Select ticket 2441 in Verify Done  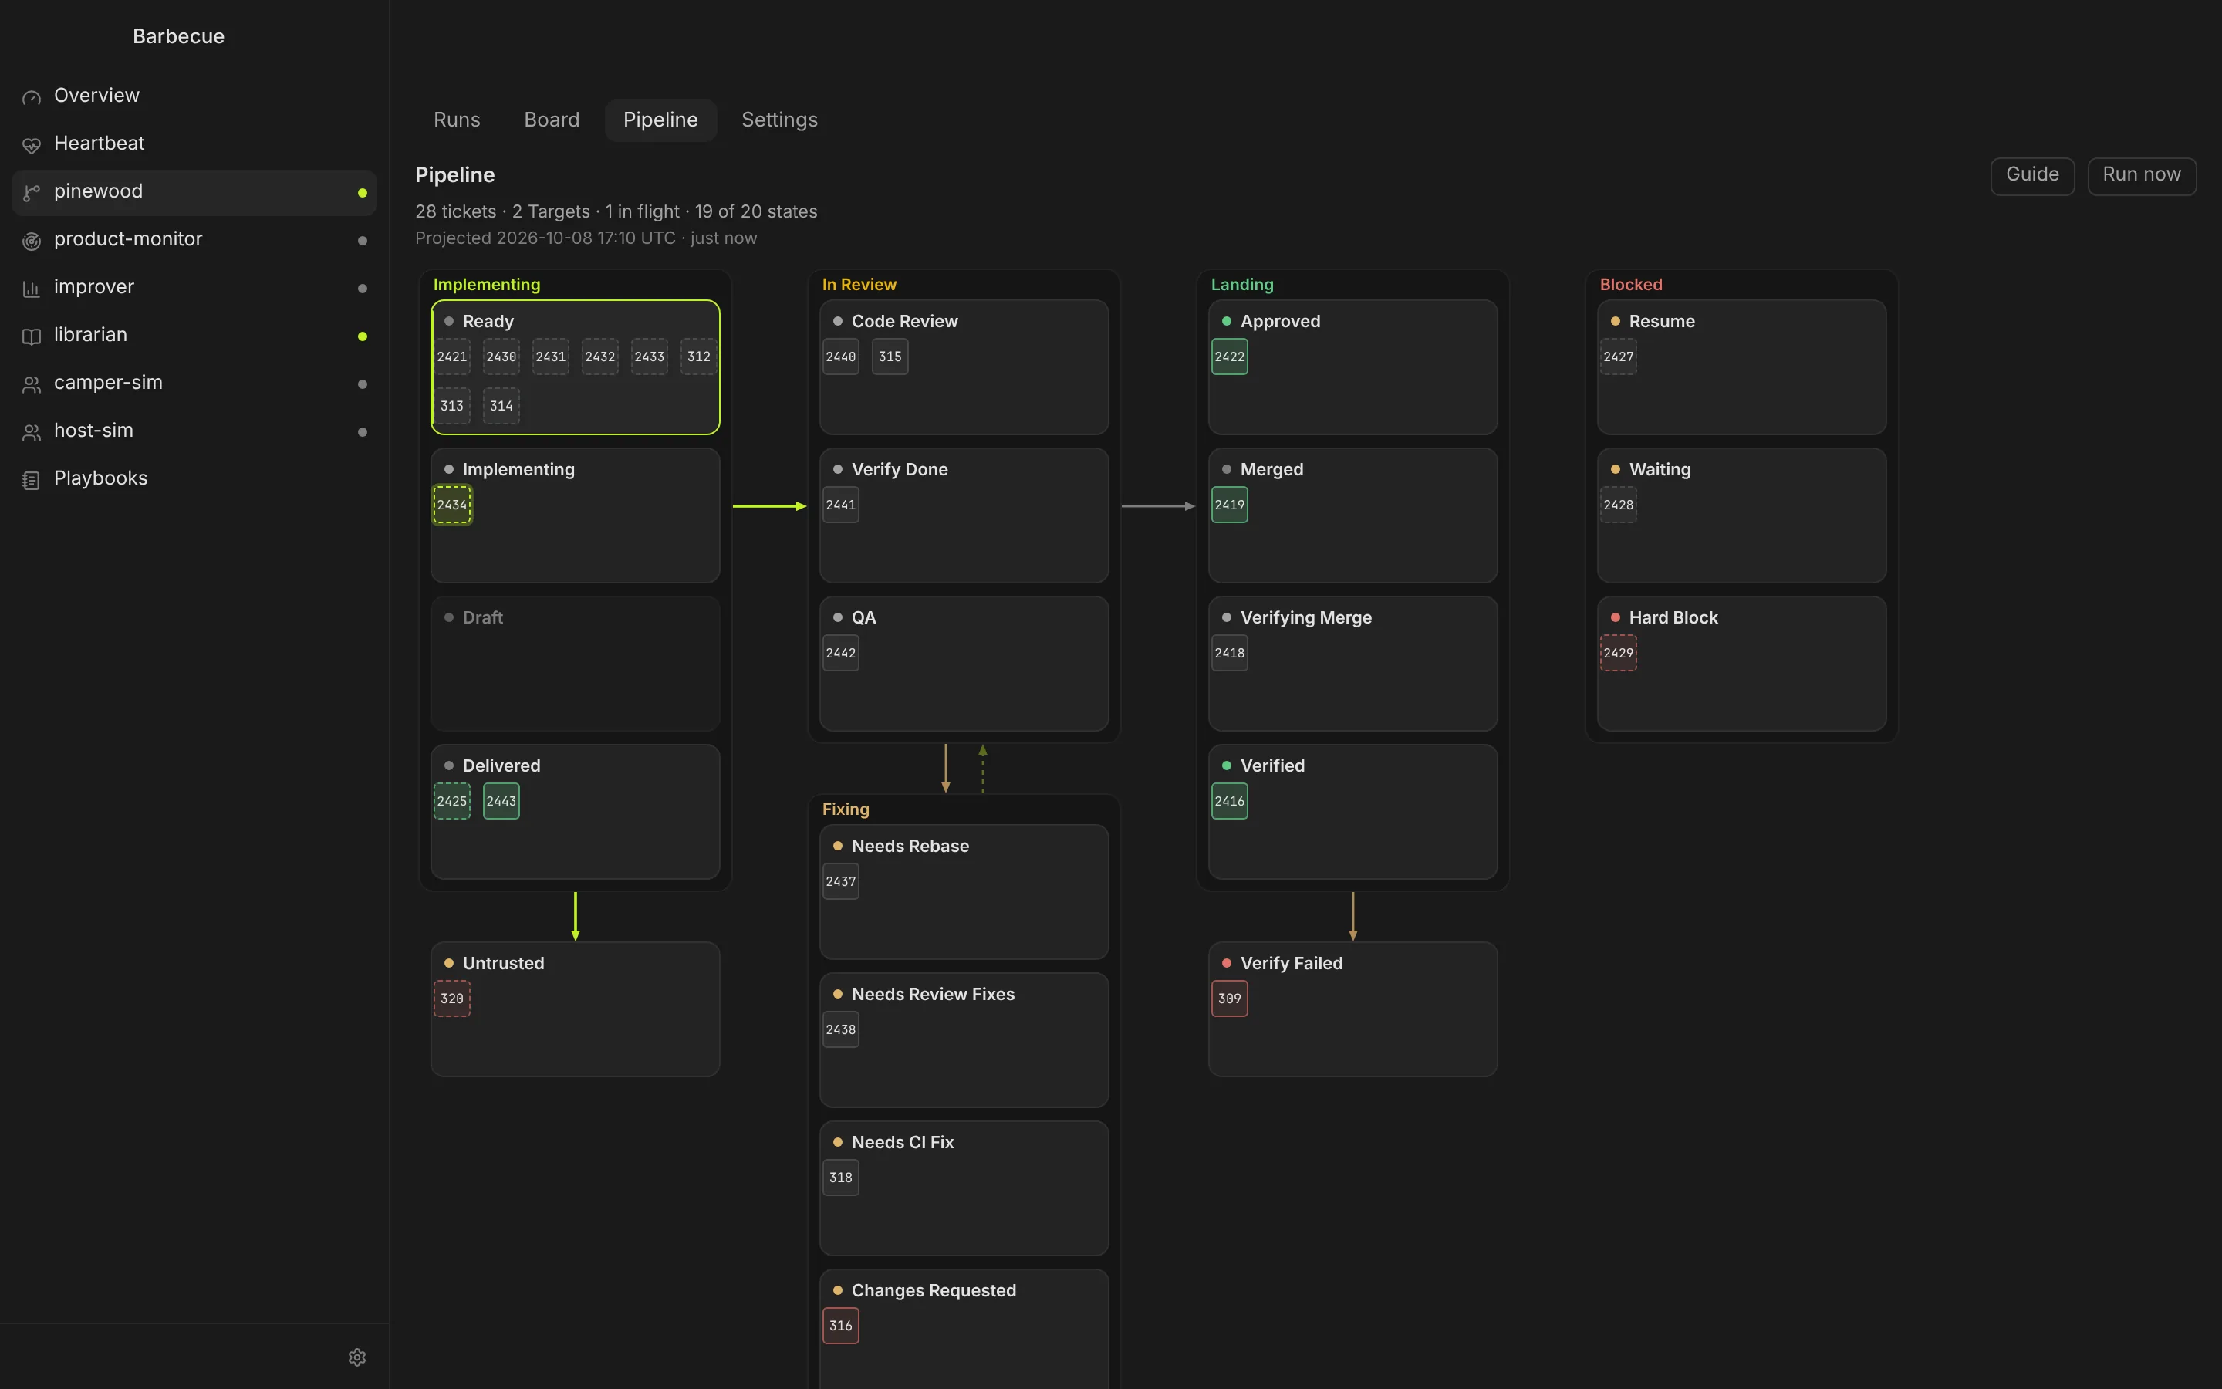point(840,505)
